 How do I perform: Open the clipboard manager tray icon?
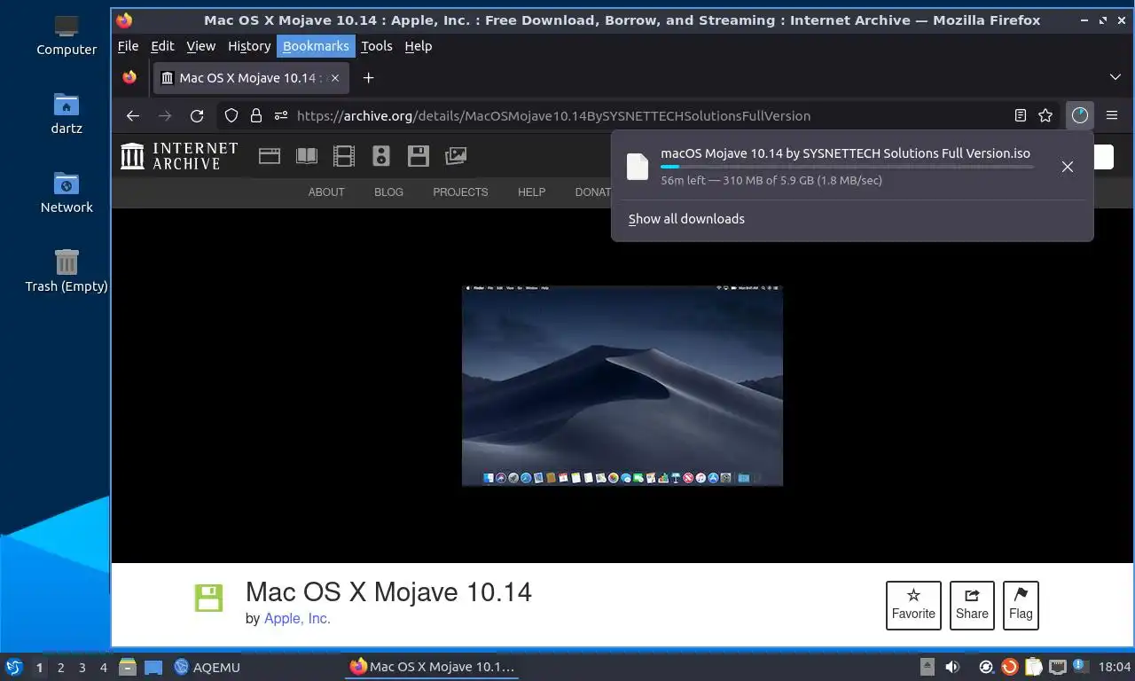click(x=1034, y=667)
